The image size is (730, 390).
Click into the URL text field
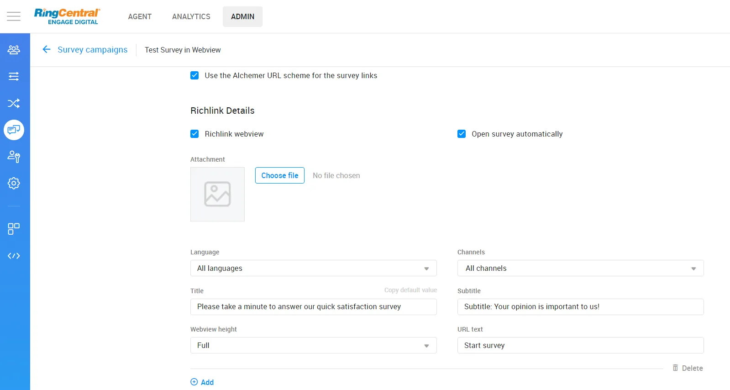(580, 345)
